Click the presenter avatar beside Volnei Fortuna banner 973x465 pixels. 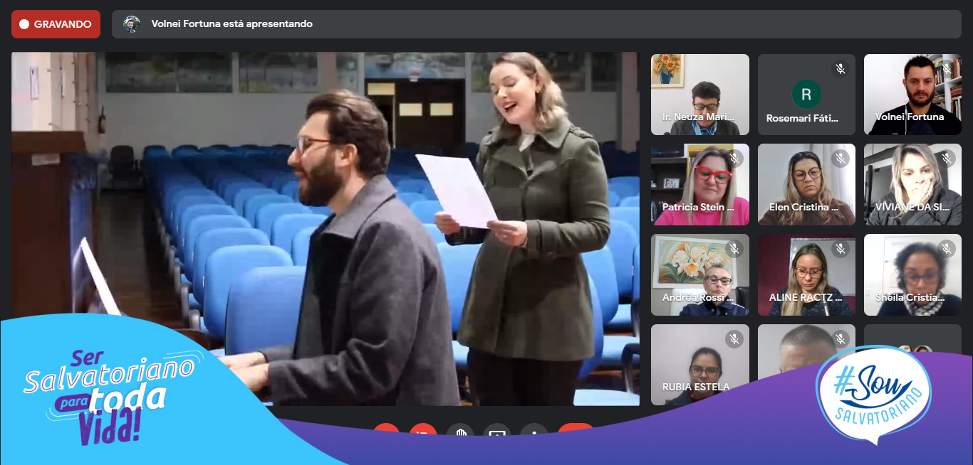(131, 24)
